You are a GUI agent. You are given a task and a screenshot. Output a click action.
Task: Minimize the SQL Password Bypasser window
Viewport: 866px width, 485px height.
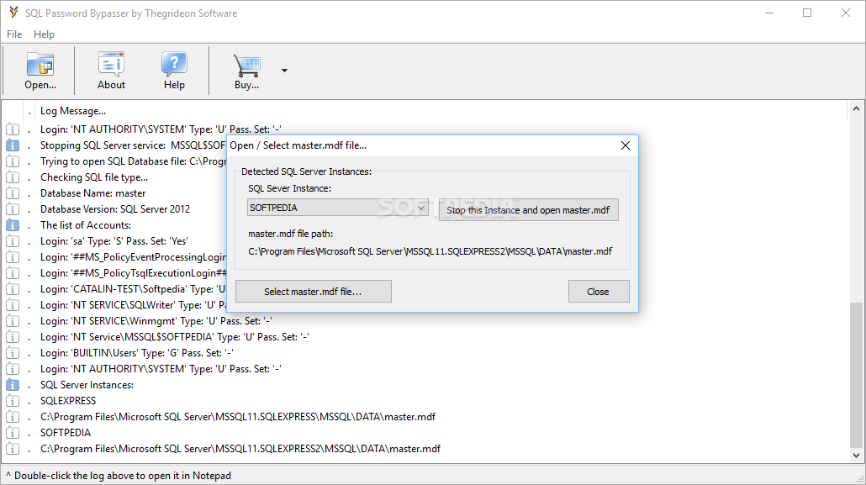click(769, 13)
